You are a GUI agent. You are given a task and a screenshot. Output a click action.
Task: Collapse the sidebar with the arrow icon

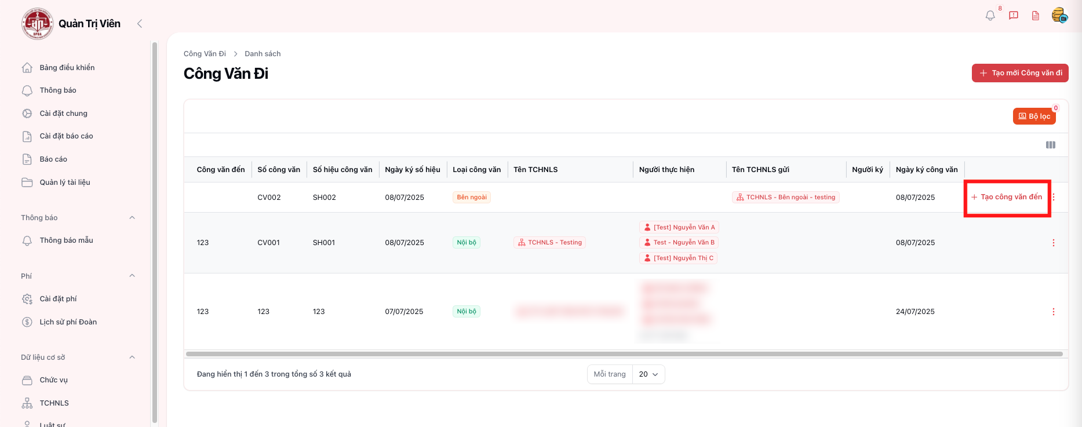point(140,24)
